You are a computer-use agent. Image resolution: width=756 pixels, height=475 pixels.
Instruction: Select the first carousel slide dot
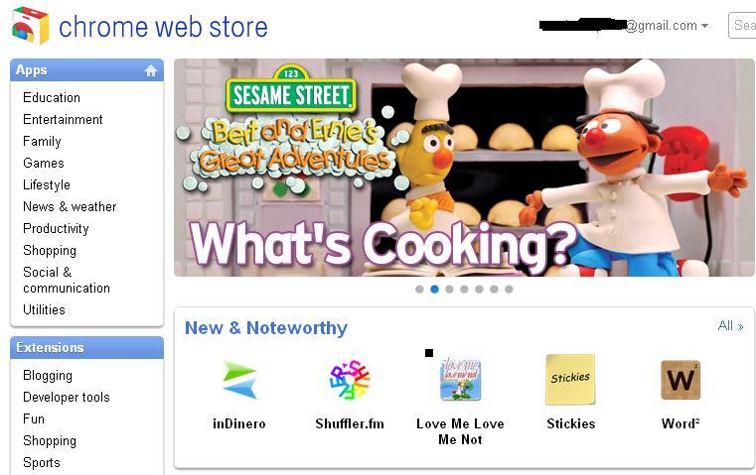click(419, 290)
